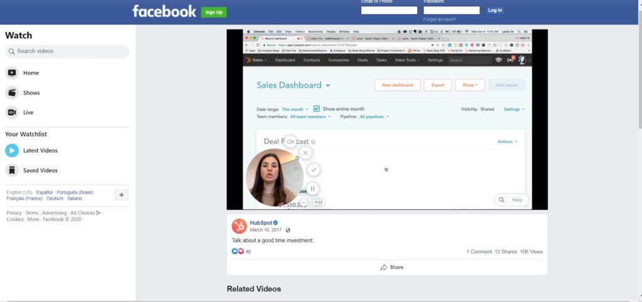This screenshot has width=642, height=302.
Task: Click the Deal Forecast info icon
Action: click(x=313, y=142)
